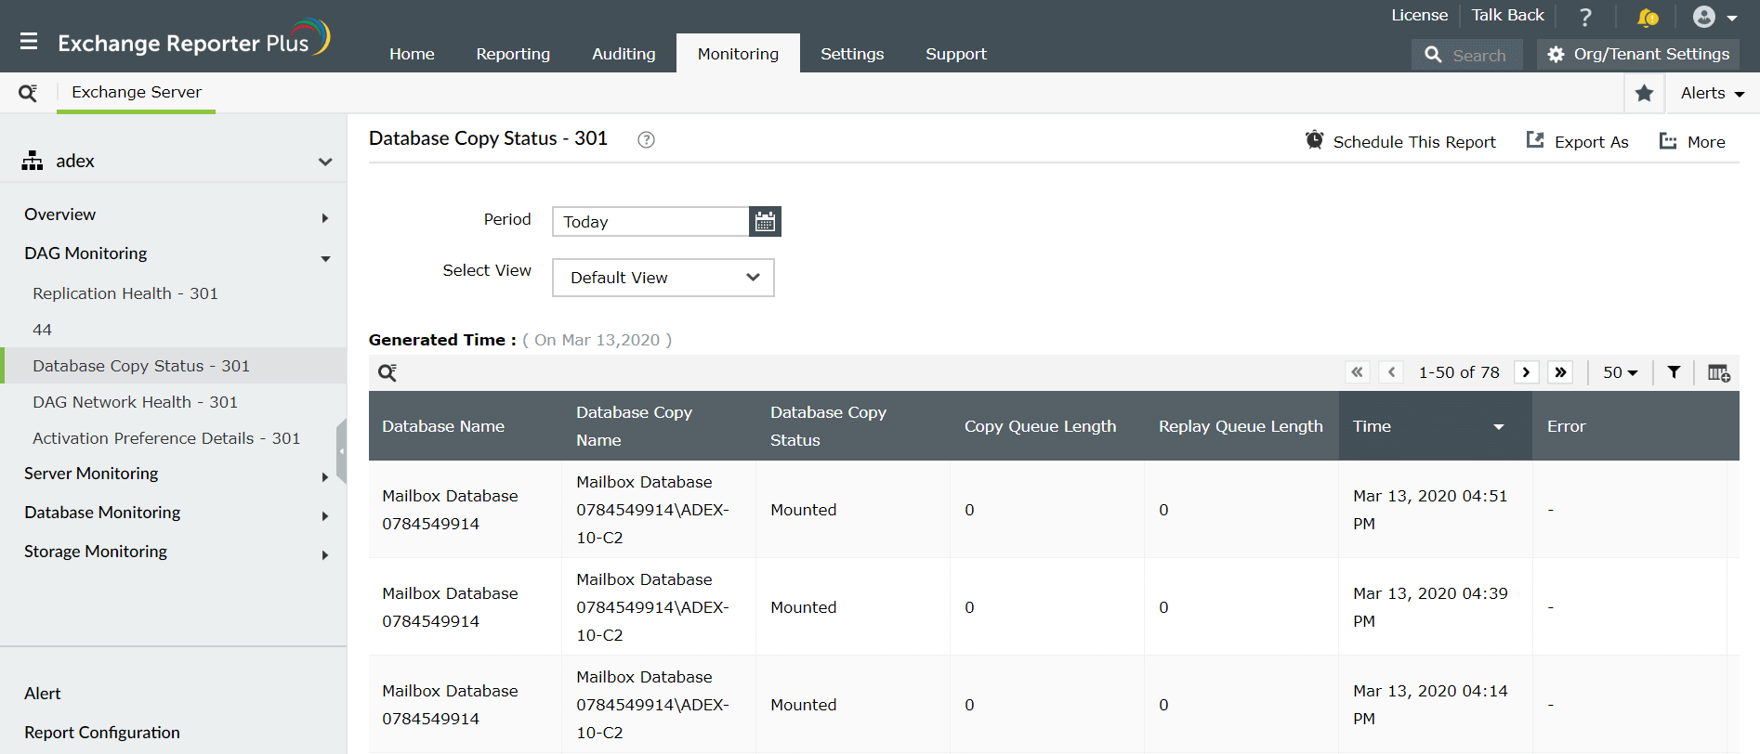Go to next page of results
The height and width of the screenshot is (754, 1760).
(1526, 372)
